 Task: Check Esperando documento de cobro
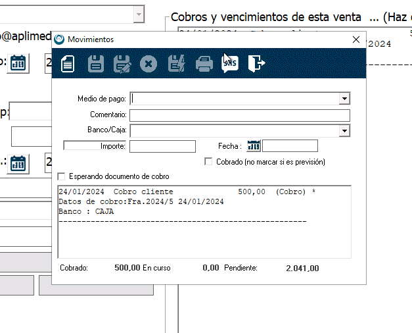pos(62,176)
